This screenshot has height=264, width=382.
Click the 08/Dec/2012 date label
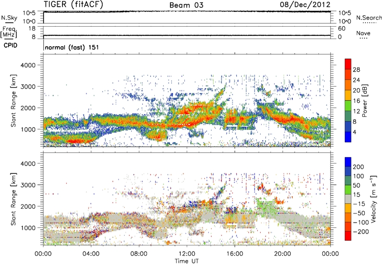coord(305,5)
